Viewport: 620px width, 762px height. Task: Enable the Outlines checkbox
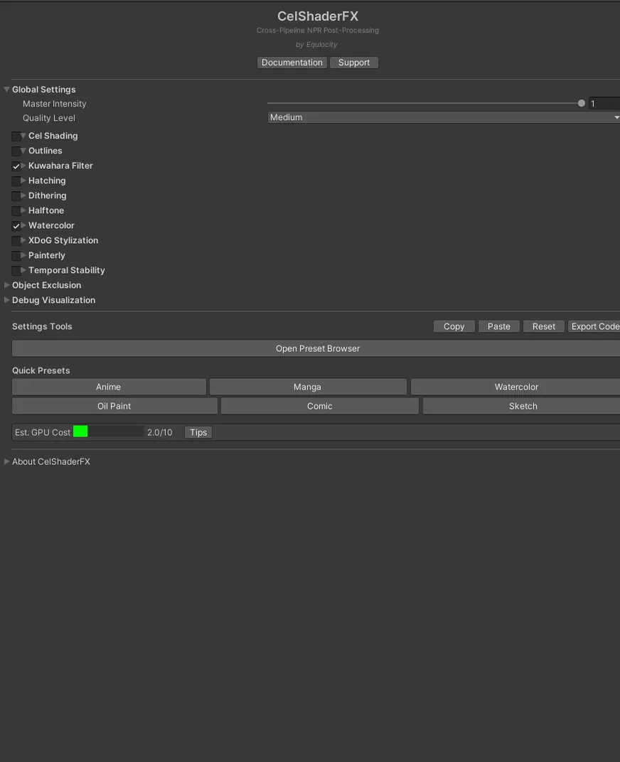(x=16, y=151)
